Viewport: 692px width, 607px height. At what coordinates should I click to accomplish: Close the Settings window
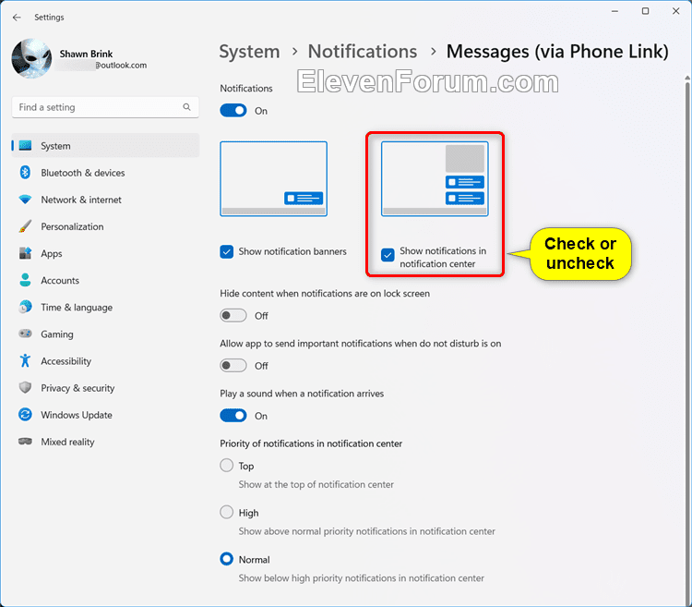tap(675, 11)
